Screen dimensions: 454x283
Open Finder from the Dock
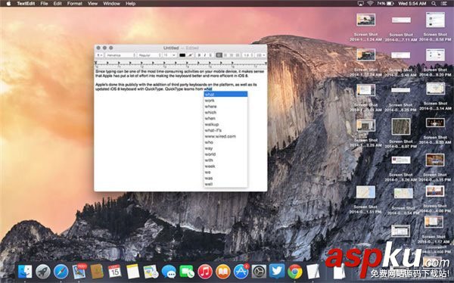tap(25, 272)
